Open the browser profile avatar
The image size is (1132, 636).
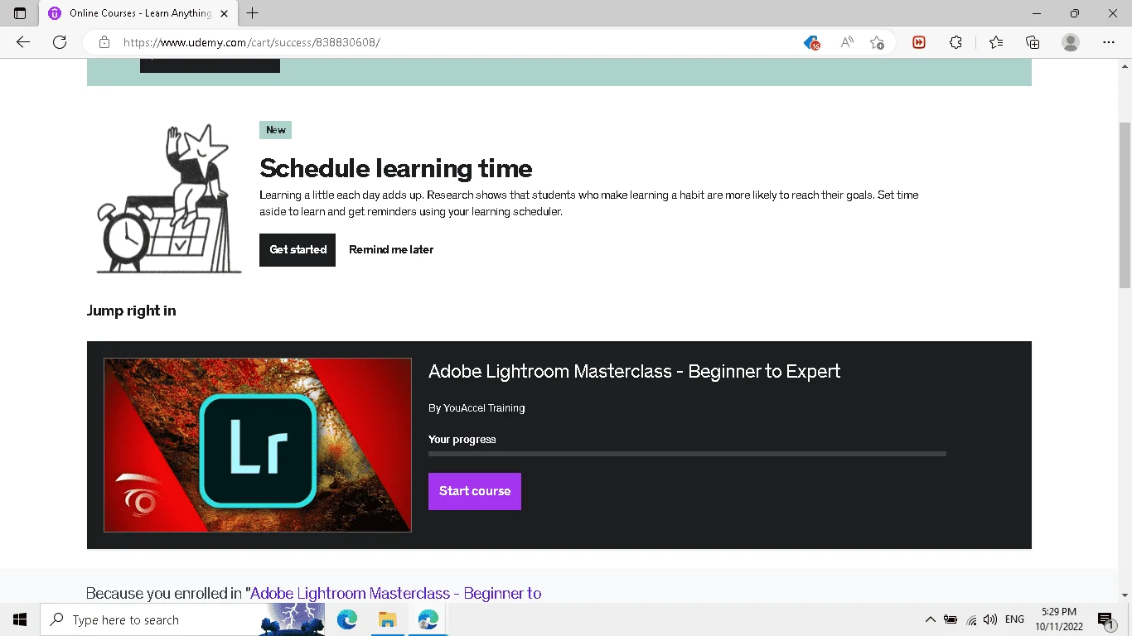click(x=1071, y=42)
